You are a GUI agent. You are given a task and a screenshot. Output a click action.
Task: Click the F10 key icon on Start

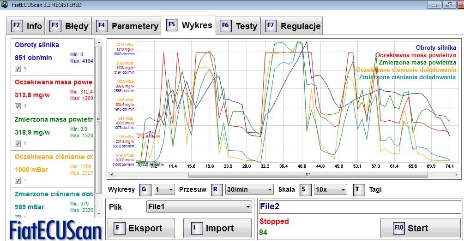point(398,228)
